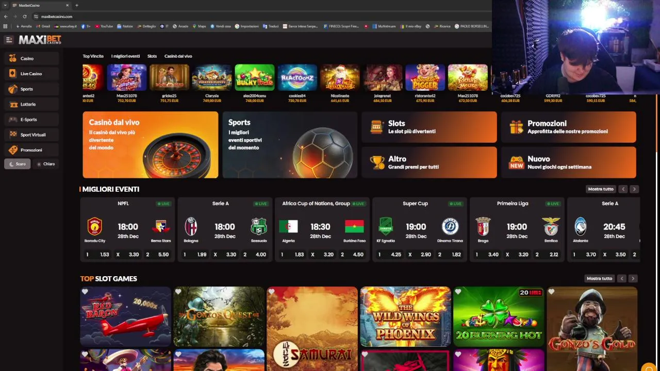Select odds 3.40 for Braga
This screenshot has width=660, height=371.
tap(488, 255)
